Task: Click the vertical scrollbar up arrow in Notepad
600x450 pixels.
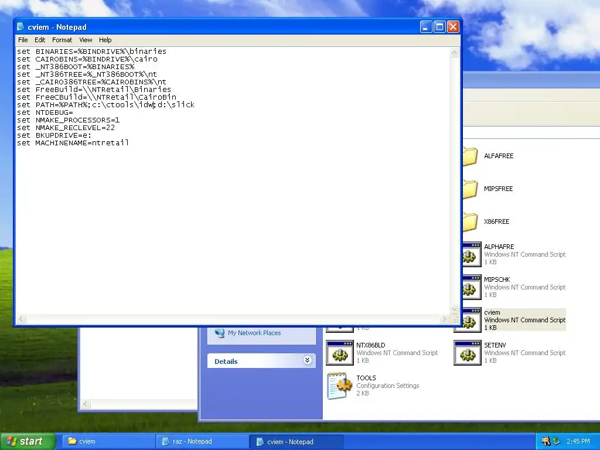Action: pyautogui.click(x=454, y=52)
